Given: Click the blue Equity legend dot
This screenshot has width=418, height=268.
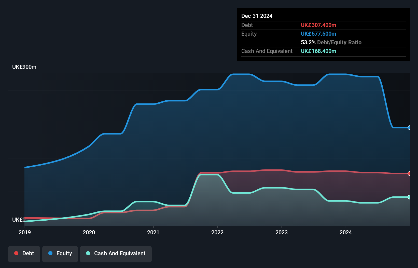Looking at the screenshot, I should (x=50, y=253).
